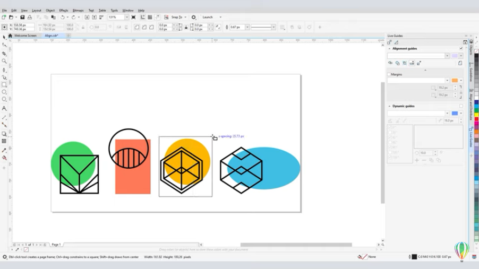Select the Drop Shadow tool
The image size is (479, 269).
click(x=4, y=134)
